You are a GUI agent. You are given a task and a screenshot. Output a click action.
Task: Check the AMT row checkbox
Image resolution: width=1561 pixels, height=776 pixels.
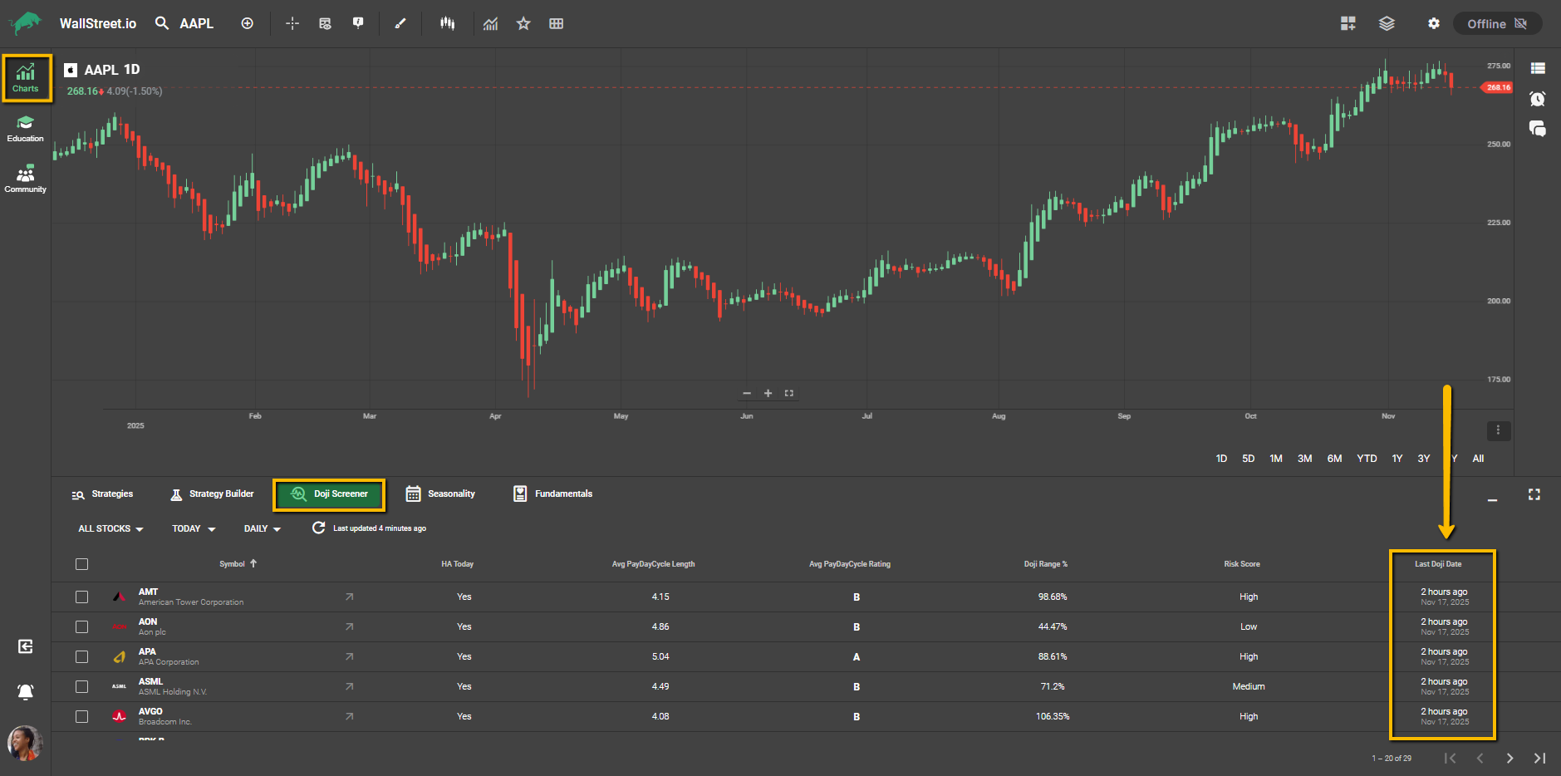pos(81,597)
